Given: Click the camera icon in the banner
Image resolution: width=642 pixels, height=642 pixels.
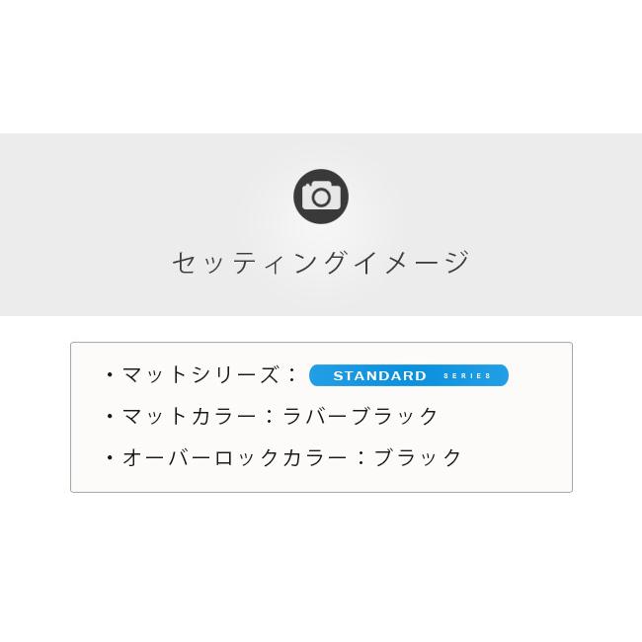Looking at the screenshot, I should pyautogui.click(x=321, y=197).
